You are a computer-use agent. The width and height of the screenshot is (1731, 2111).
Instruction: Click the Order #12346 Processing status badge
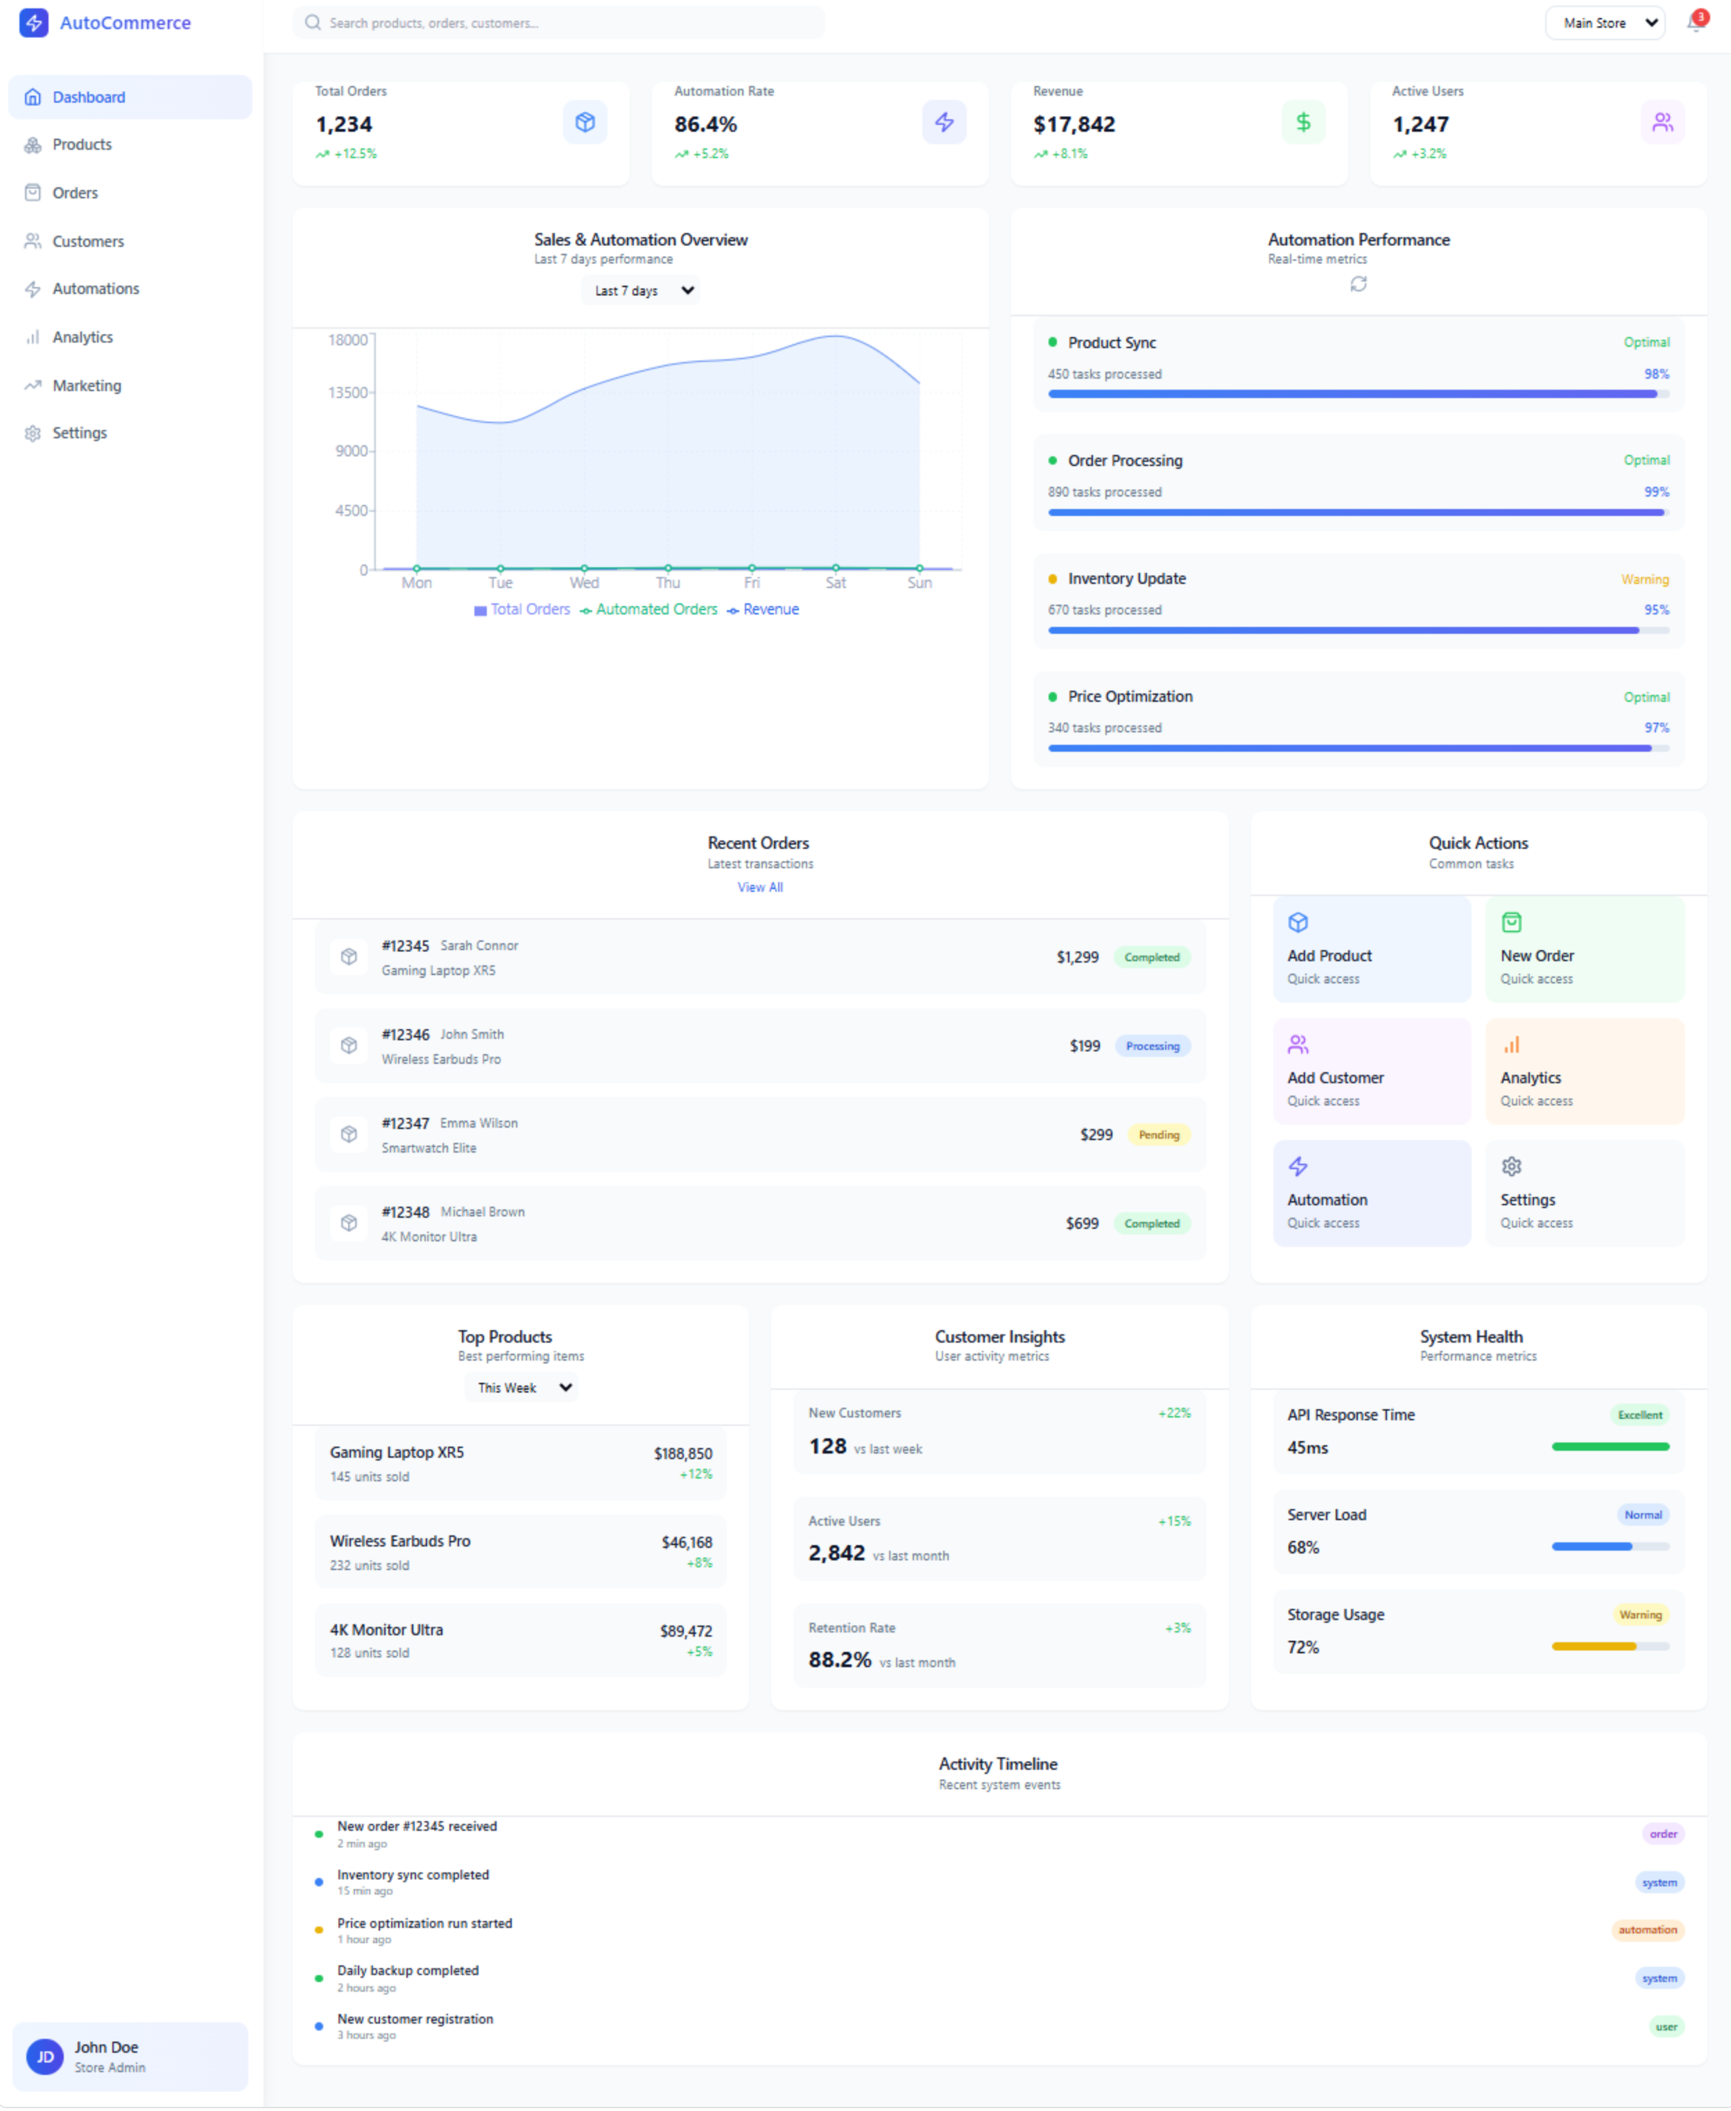[1152, 1046]
